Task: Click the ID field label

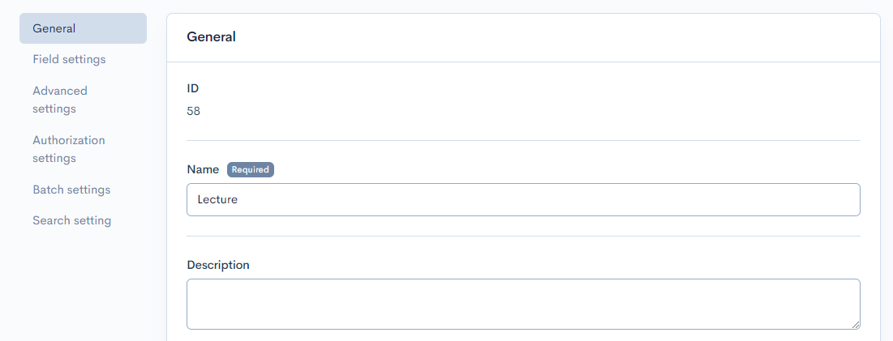Action: pyautogui.click(x=193, y=88)
